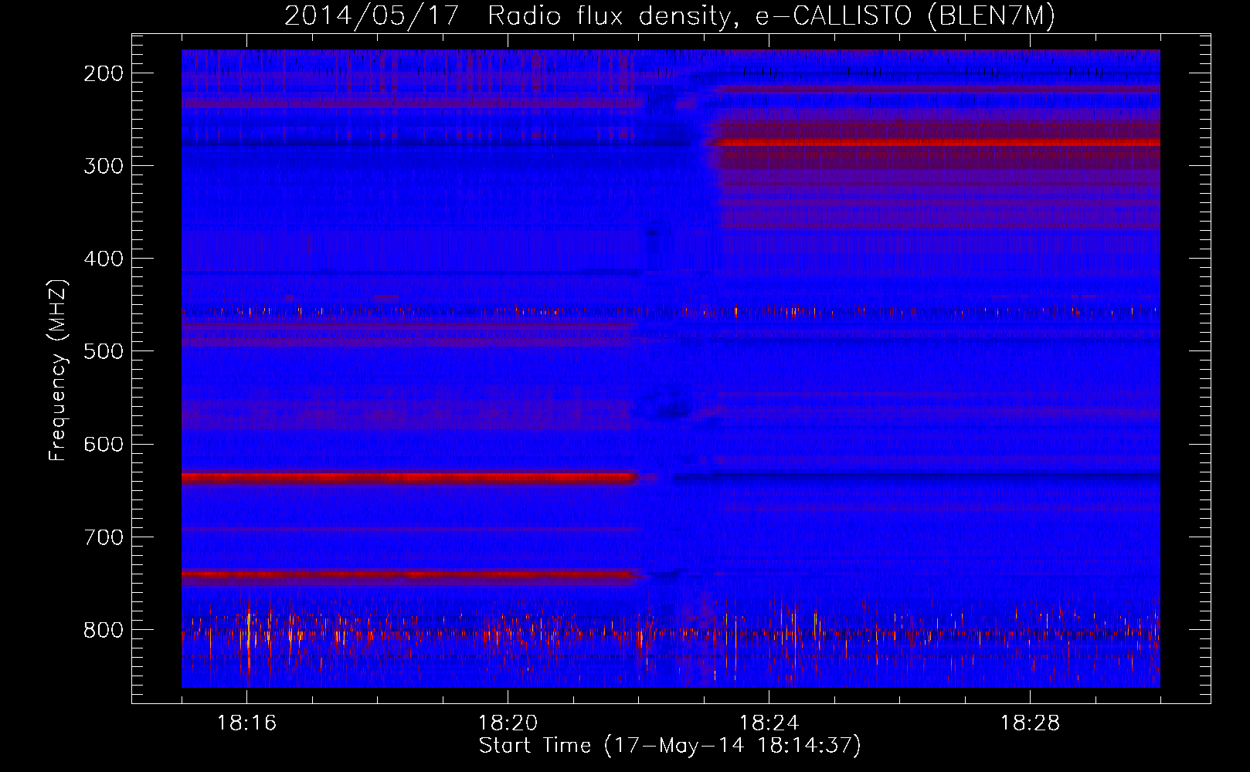Click the 600 frequency tick label
Screen dimensions: 1250x772
click(104, 444)
